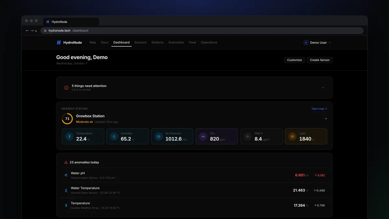Screen dimensions: 389x219
Task: Click the Water Temperature row icon
Action: (66, 190)
